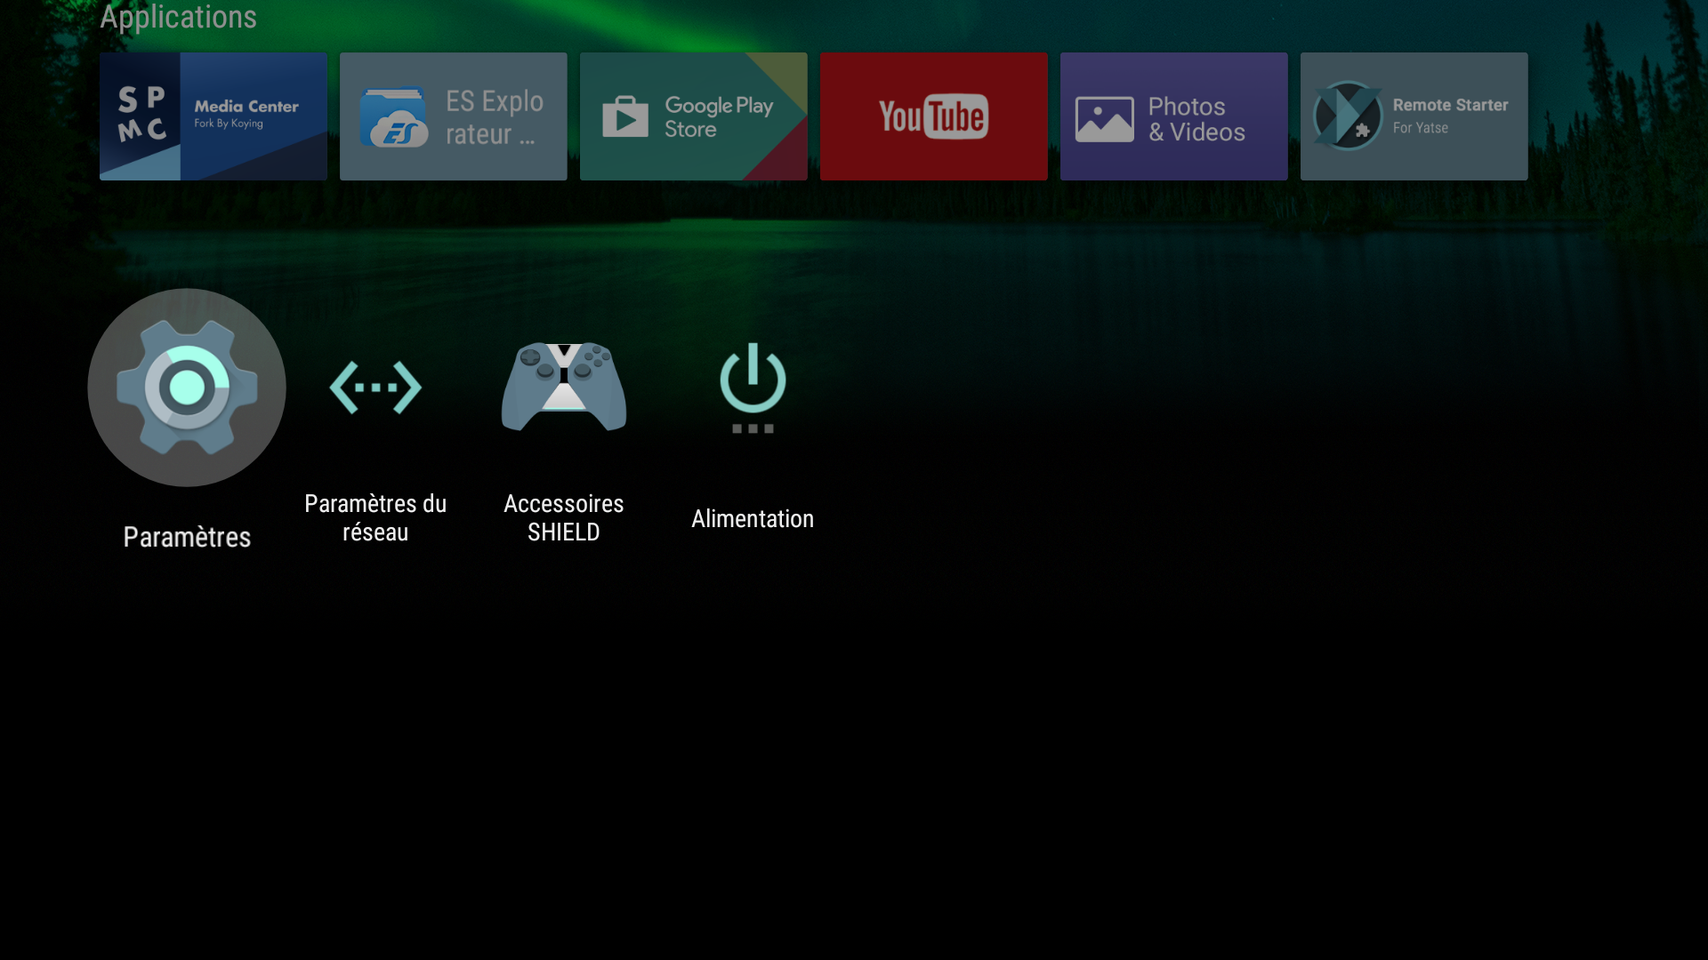Image resolution: width=1708 pixels, height=960 pixels.
Task: Click the Play Store shopping bag icon
Action: 625,116
